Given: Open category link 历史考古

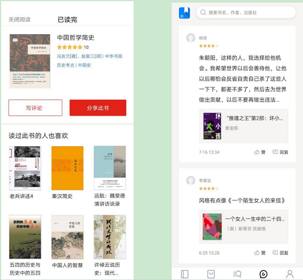Looking at the screenshot, I should tap(66, 65).
